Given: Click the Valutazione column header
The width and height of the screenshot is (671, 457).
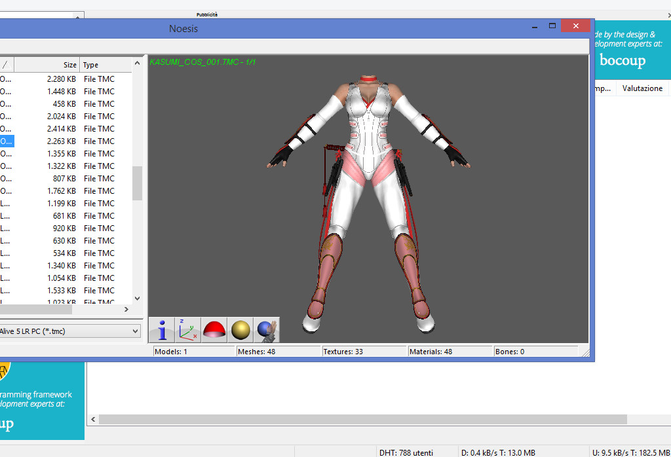Looking at the screenshot, I should 642,88.
